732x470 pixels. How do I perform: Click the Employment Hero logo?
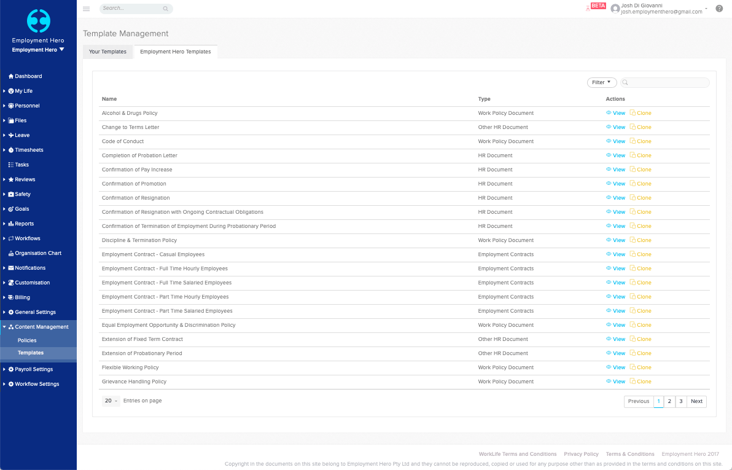[38, 21]
